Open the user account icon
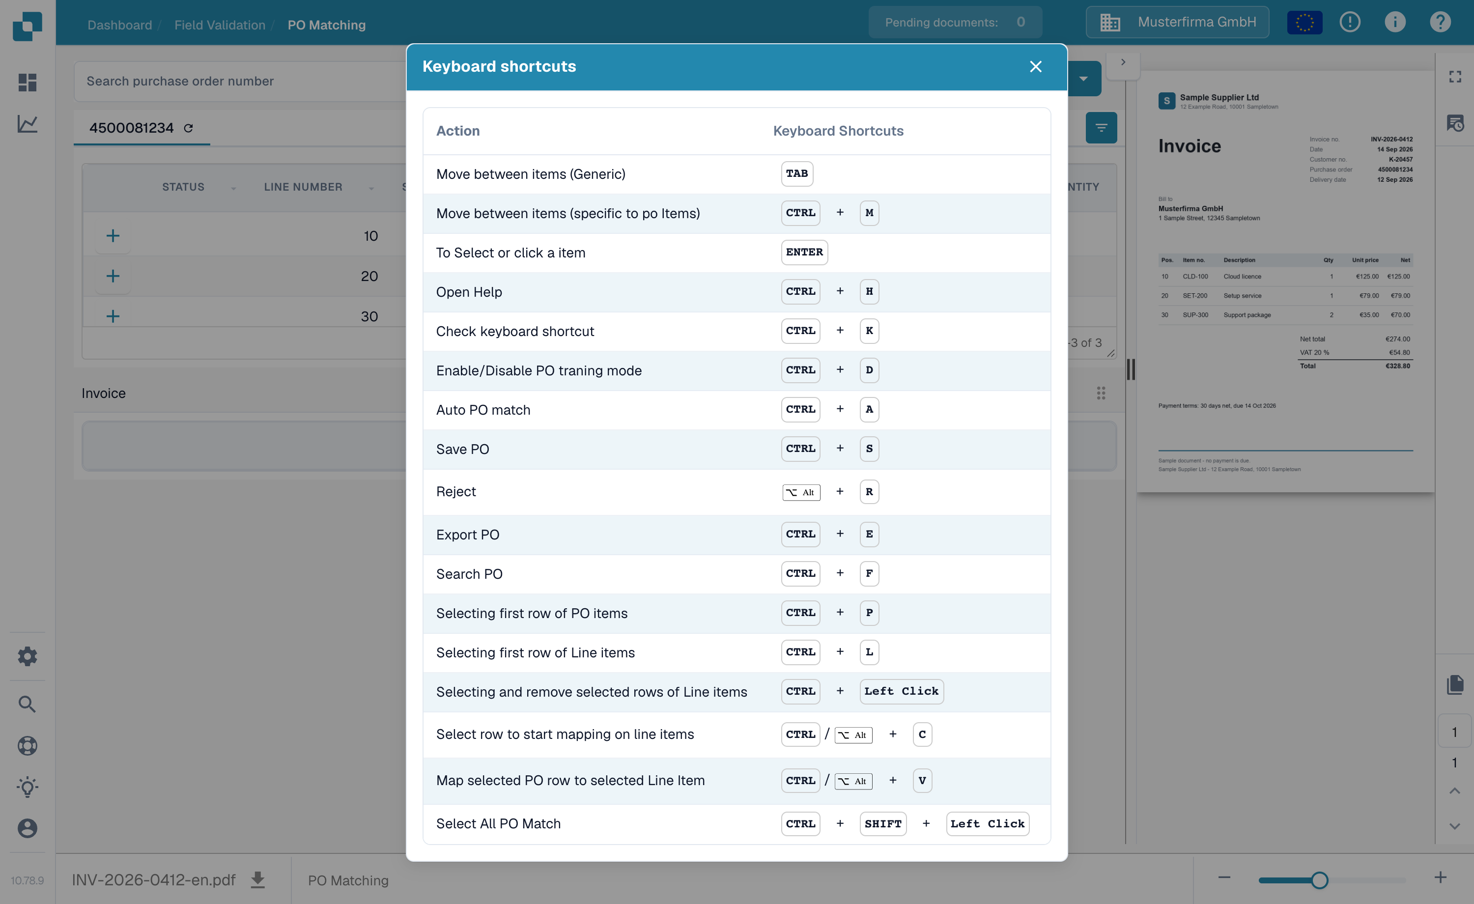Screen dimensions: 1474x904 28,828
